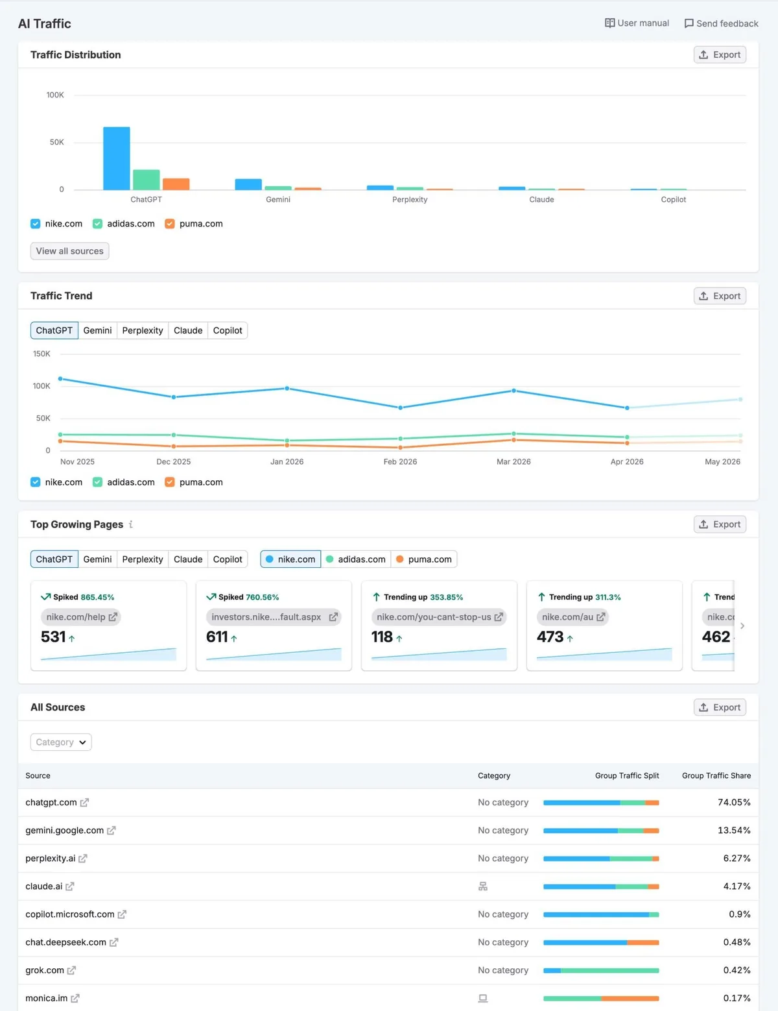The height and width of the screenshot is (1011, 778).
Task: Open the nike.com/au page external link icon
Action: [x=601, y=617]
